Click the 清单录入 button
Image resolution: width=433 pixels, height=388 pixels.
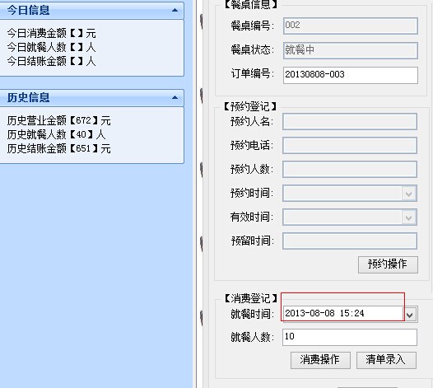(386, 360)
